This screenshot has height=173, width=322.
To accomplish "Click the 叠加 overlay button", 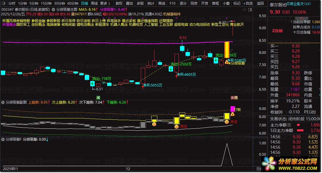I will [129, 3].
